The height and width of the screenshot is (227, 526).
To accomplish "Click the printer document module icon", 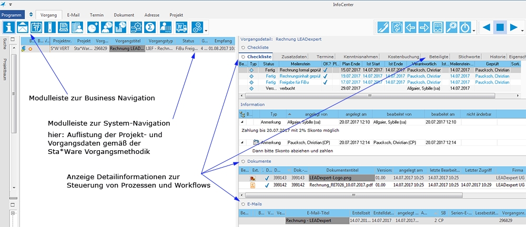I will 64,27.
